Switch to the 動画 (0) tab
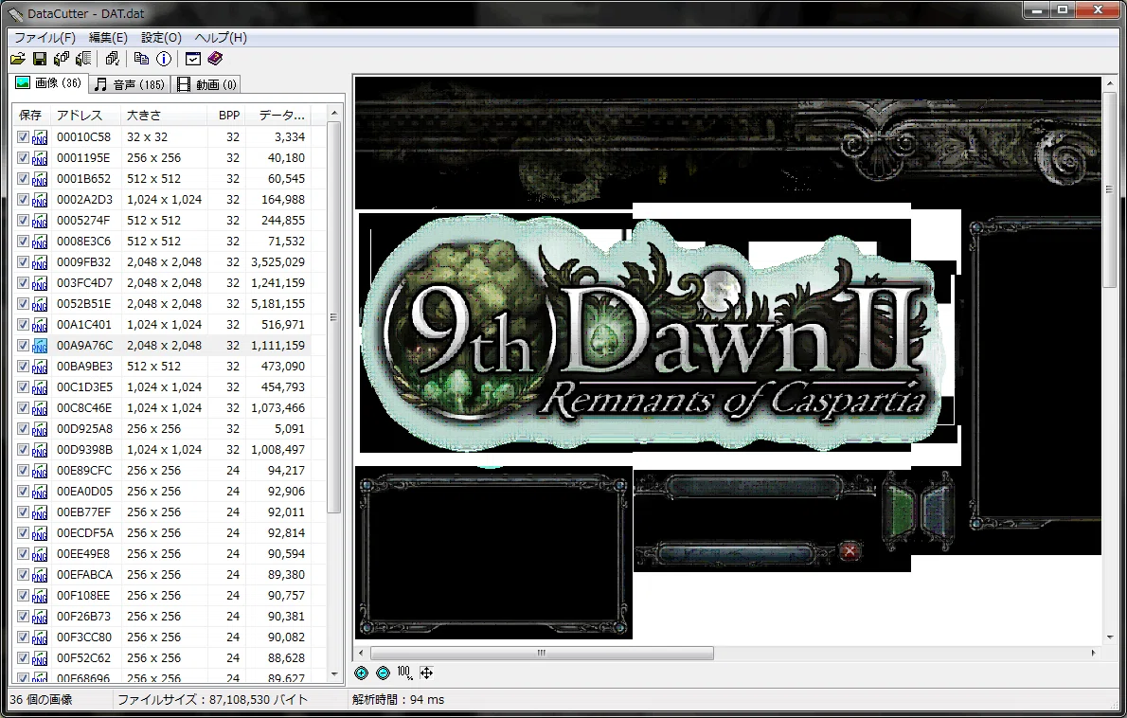This screenshot has height=718, width=1127. (x=206, y=85)
